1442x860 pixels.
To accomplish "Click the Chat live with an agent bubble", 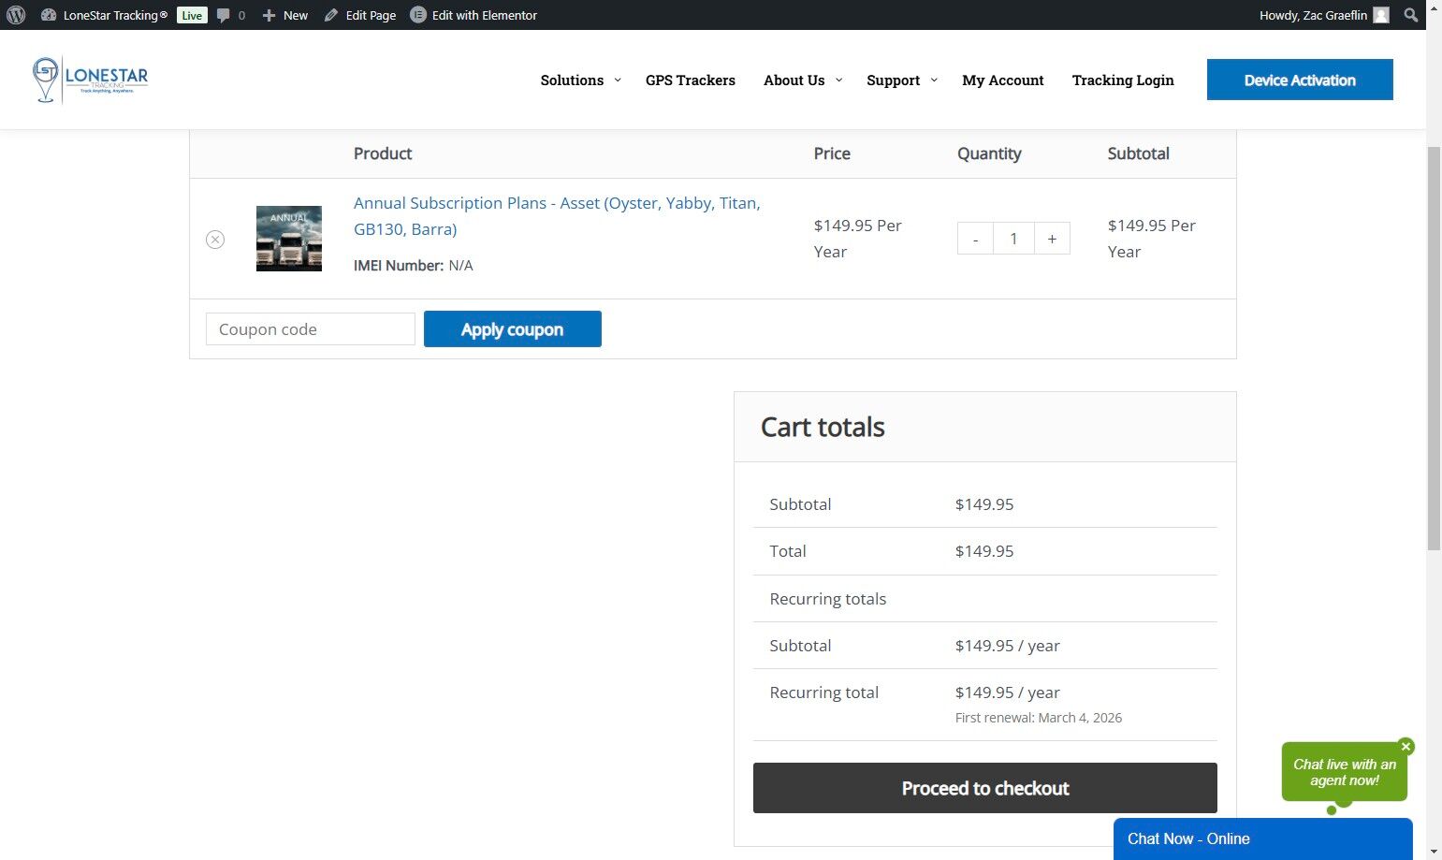I will [x=1345, y=772].
